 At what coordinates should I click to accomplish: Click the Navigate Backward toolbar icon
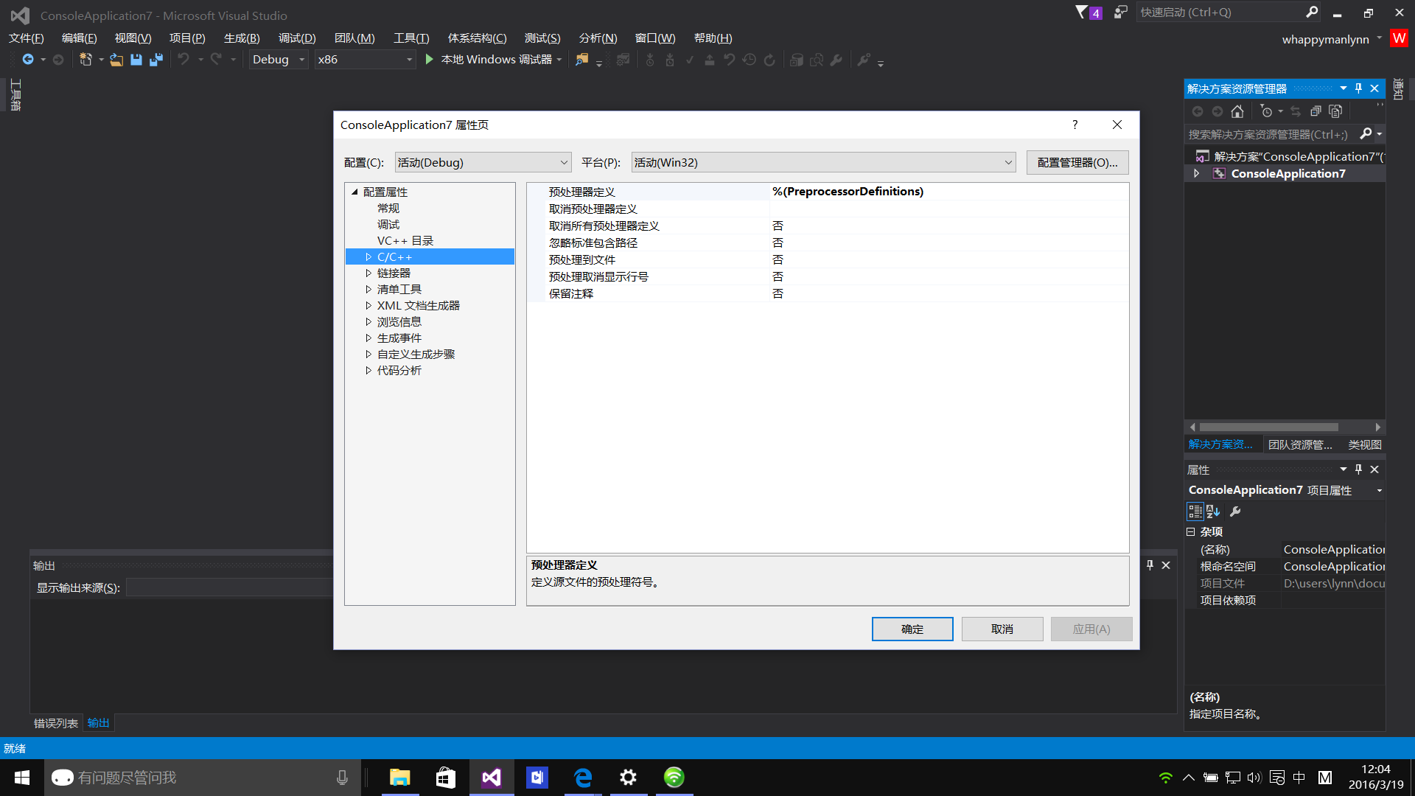click(28, 60)
